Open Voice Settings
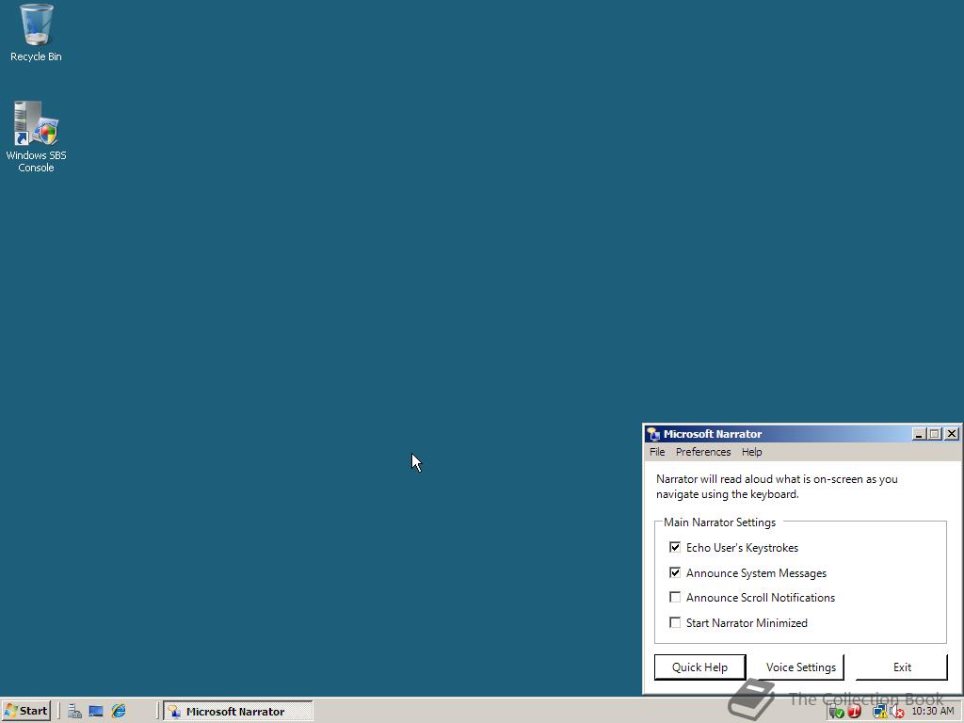Screen dimensions: 964x723 click(800, 667)
